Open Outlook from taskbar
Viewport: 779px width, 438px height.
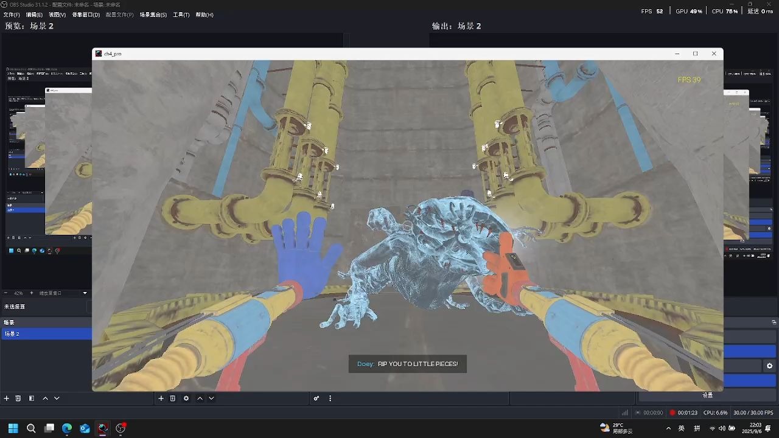85,428
